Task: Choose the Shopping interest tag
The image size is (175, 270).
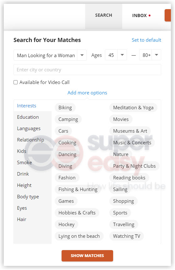Action: coord(123,201)
